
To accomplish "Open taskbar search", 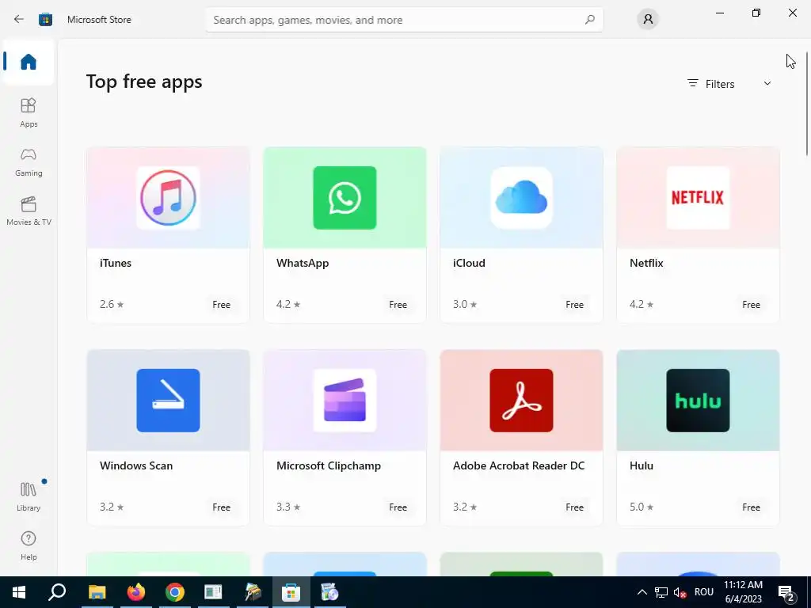I will 57,592.
